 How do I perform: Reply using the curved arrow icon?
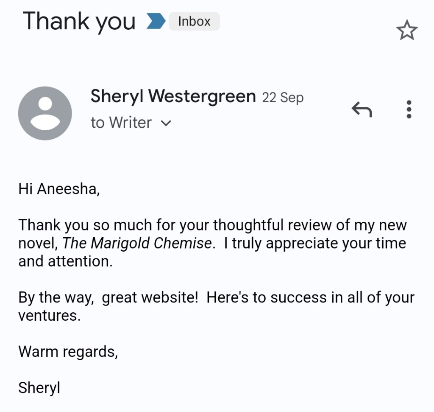(362, 110)
